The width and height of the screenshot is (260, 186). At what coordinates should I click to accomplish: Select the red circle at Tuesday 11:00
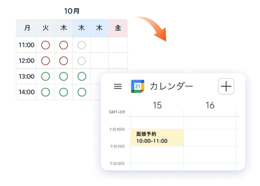46,45
